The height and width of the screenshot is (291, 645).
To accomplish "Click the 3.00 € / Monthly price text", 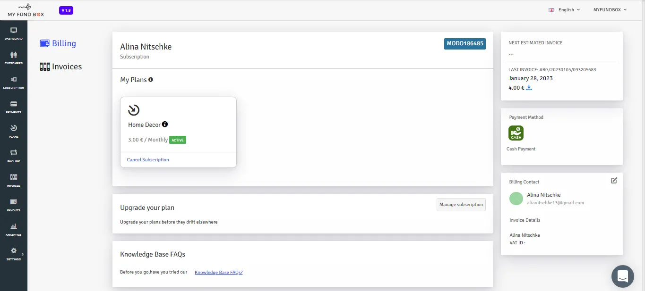I will pyautogui.click(x=148, y=140).
